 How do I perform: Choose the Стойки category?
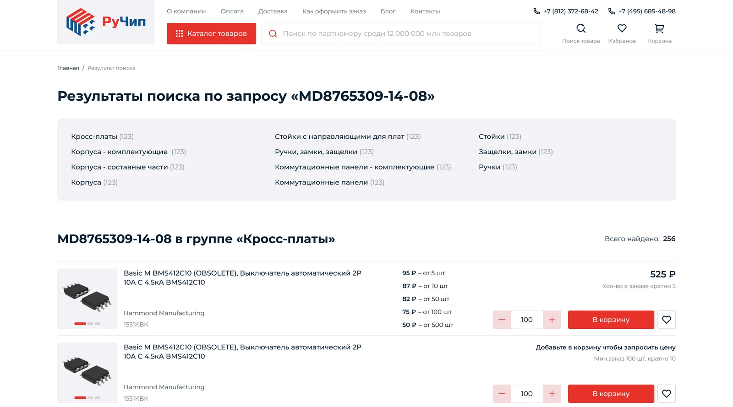500,136
